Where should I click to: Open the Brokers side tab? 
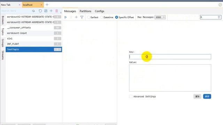click(x=3, y=20)
